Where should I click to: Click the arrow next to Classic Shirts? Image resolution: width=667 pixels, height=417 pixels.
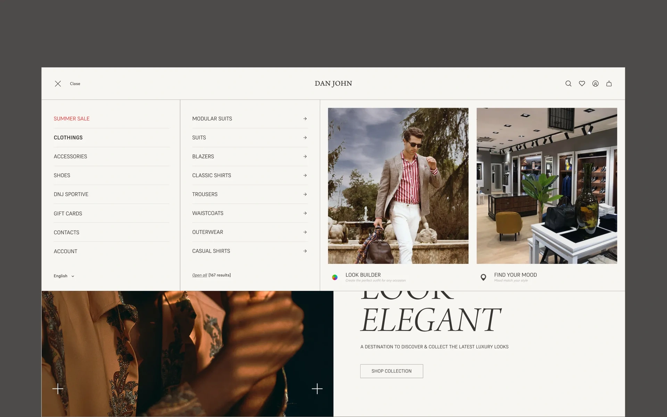tap(305, 175)
